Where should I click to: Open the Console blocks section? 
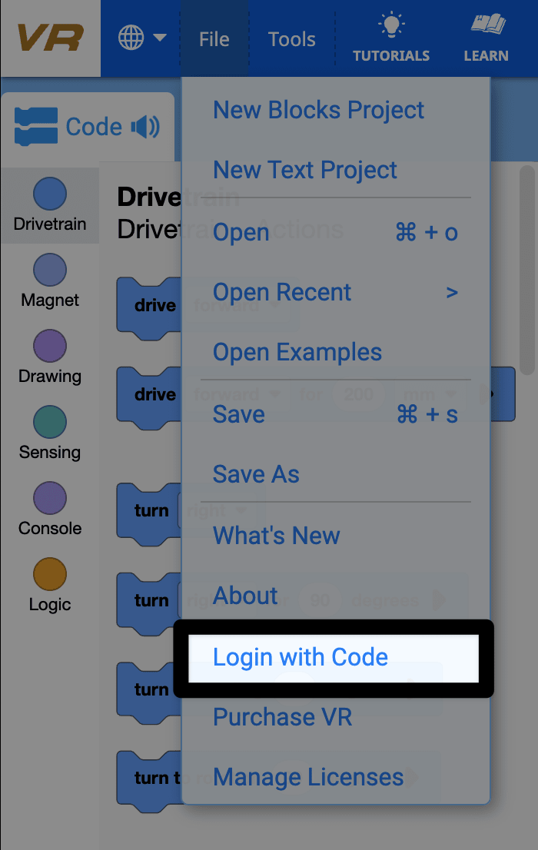(49, 510)
